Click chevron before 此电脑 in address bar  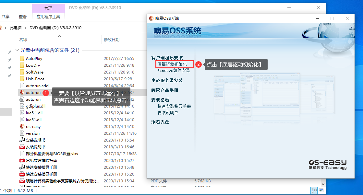tap(6, 28)
